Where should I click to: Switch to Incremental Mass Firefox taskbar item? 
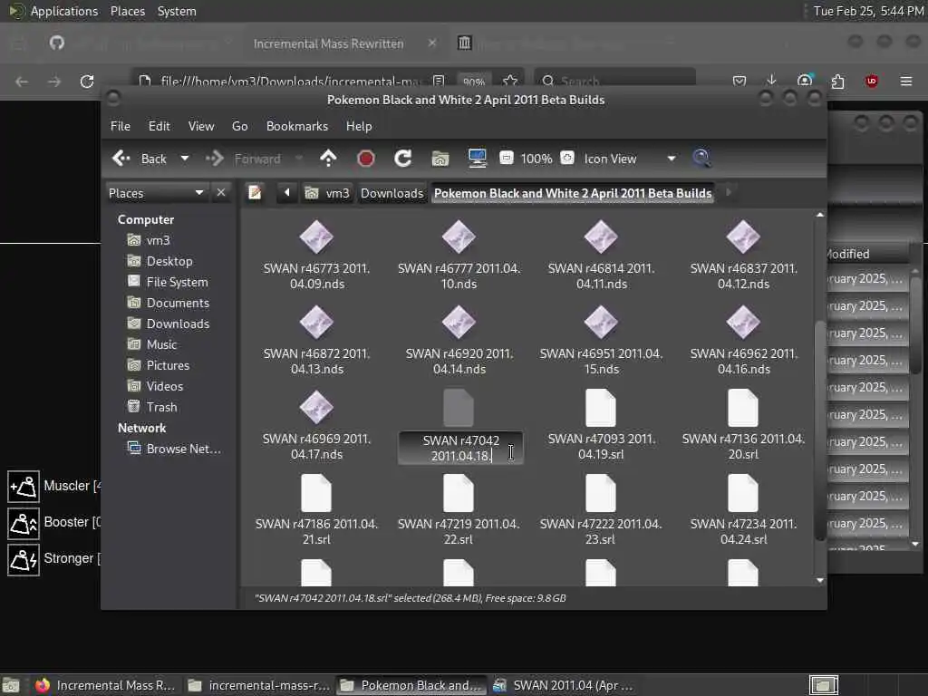pyautogui.click(x=105, y=685)
